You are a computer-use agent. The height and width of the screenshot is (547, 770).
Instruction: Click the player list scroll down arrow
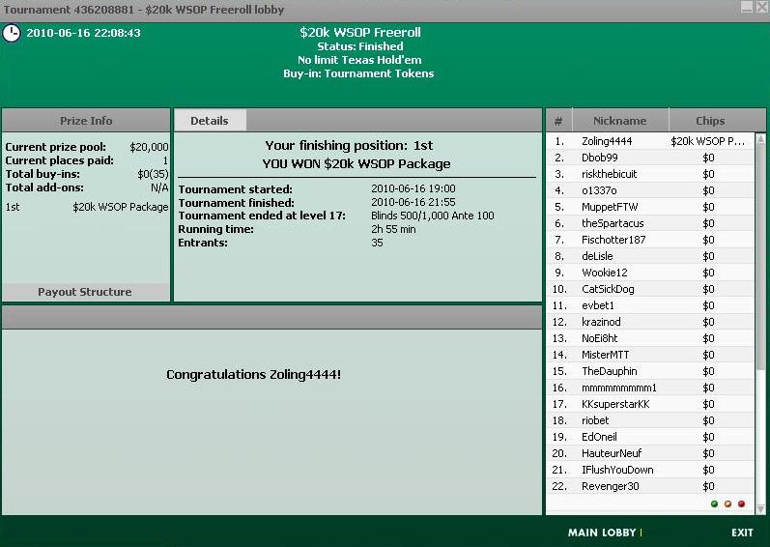click(760, 509)
